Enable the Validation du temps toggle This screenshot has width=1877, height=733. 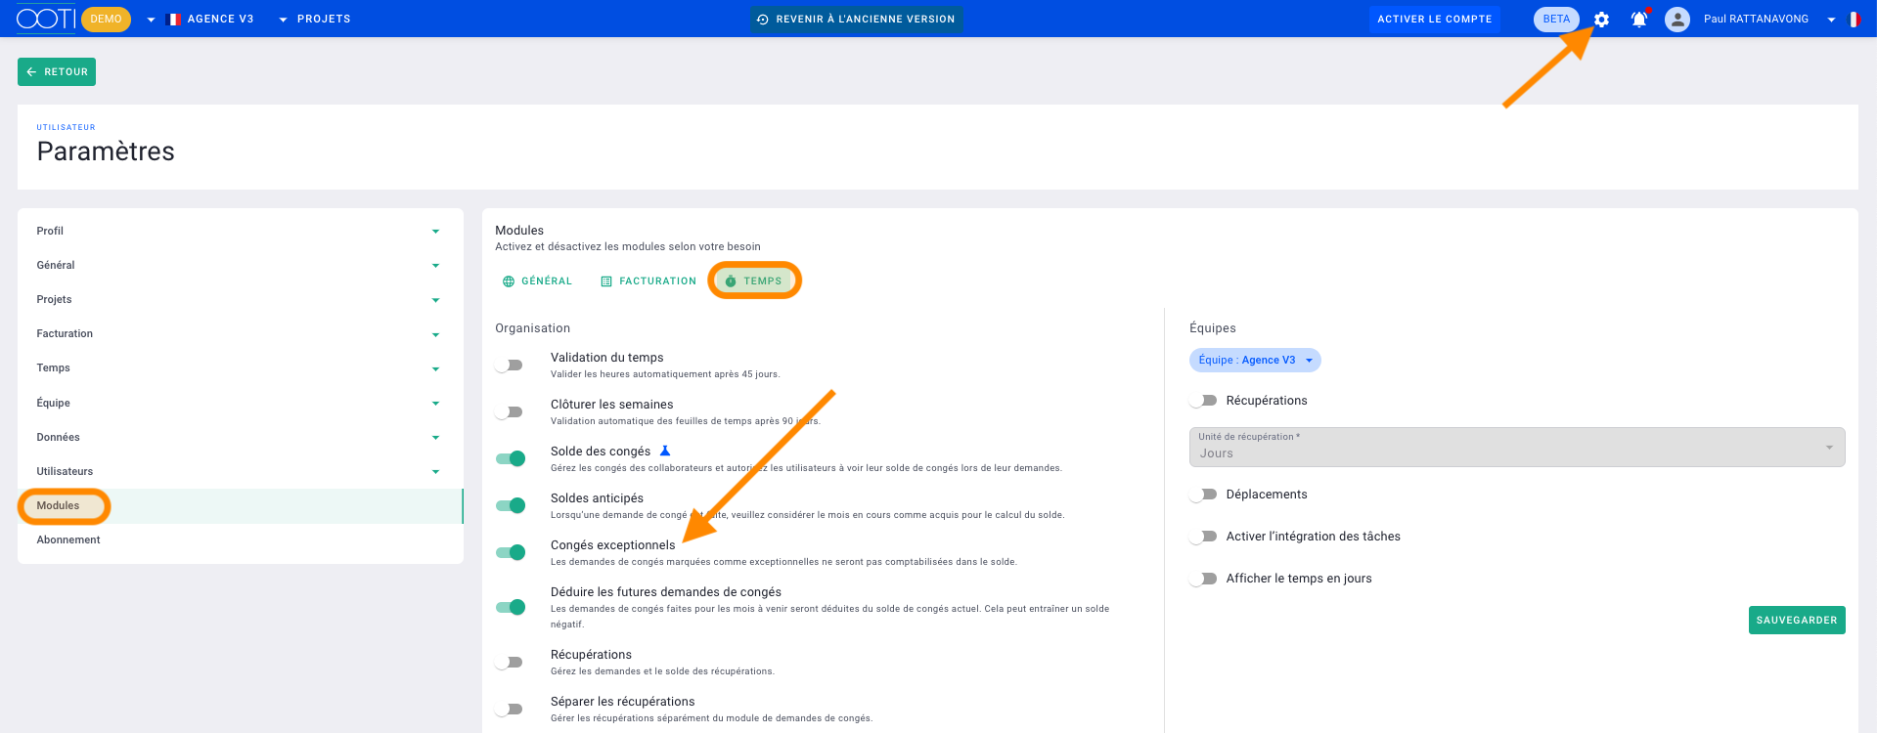[510, 366]
